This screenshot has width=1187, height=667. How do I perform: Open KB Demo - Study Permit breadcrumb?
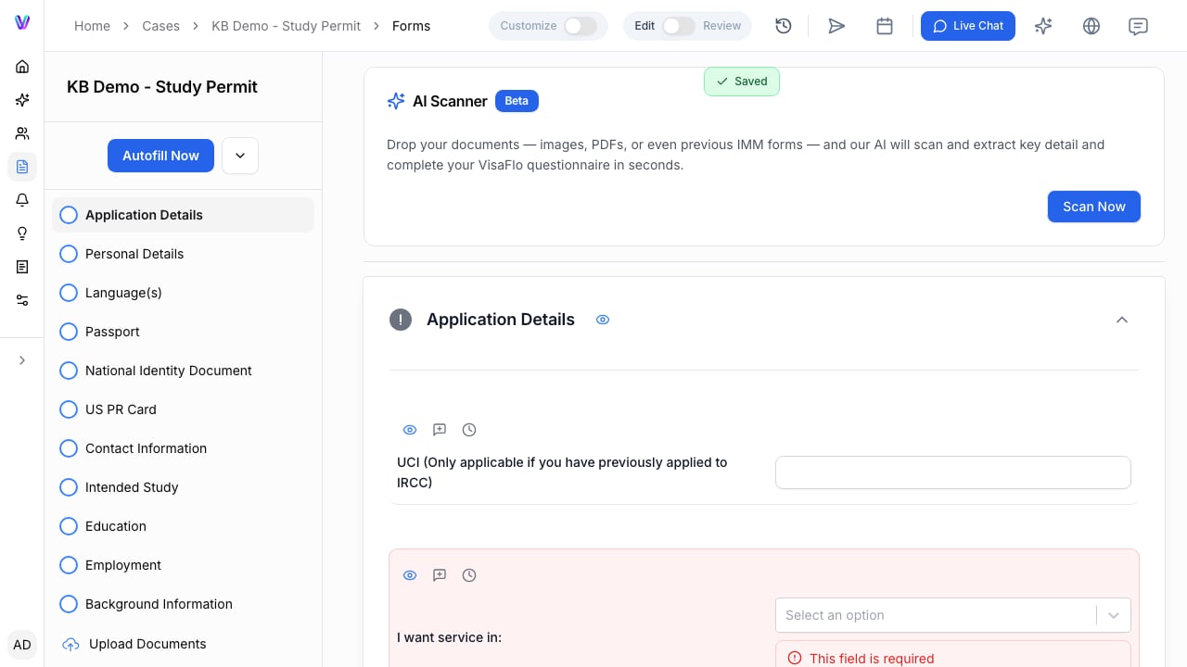[287, 26]
